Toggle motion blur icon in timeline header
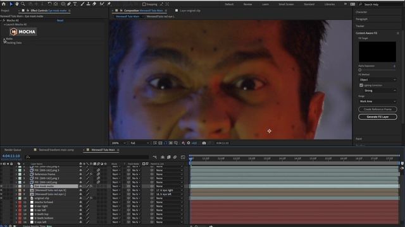 (175, 157)
